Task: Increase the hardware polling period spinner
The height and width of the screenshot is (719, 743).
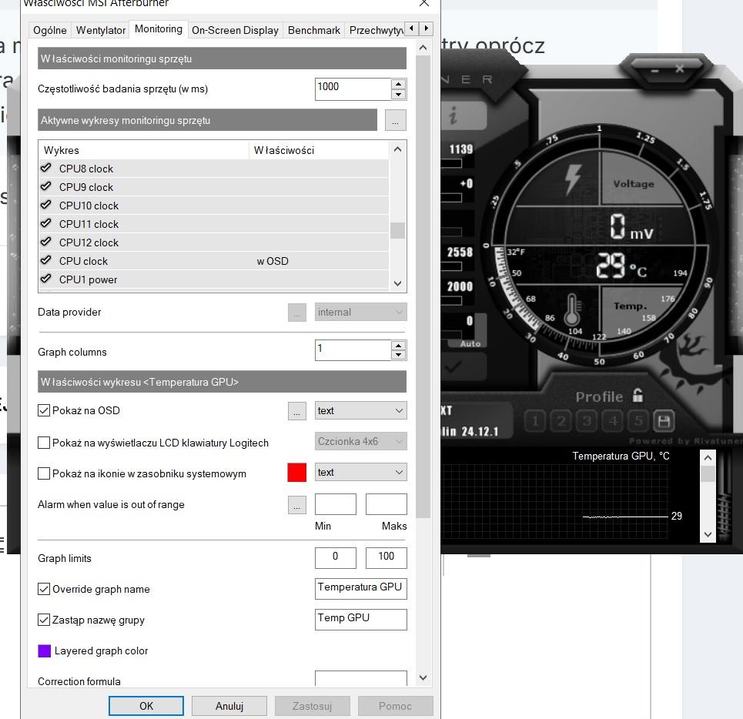Action: [398, 84]
